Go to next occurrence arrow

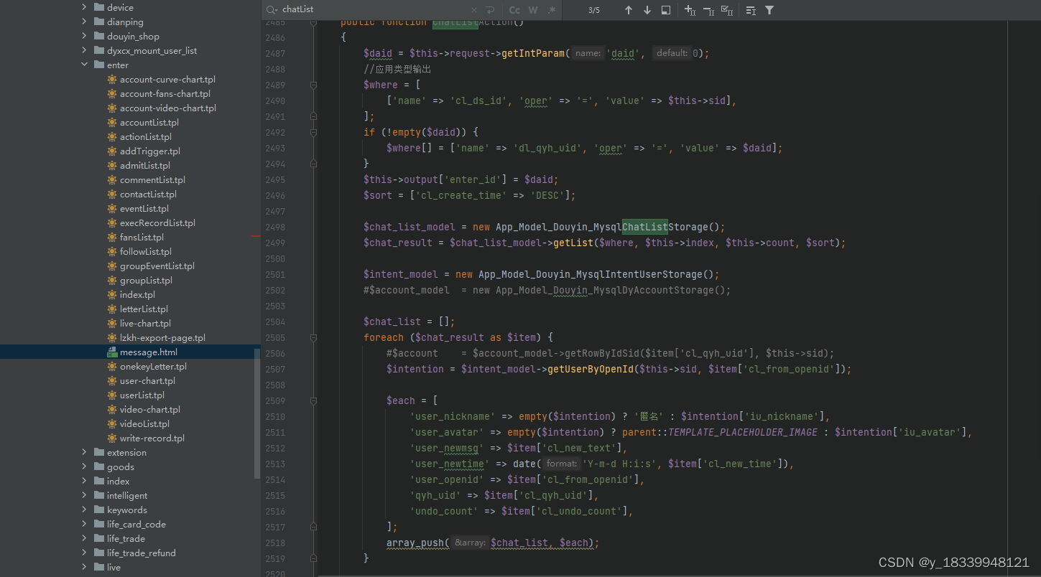click(647, 10)
